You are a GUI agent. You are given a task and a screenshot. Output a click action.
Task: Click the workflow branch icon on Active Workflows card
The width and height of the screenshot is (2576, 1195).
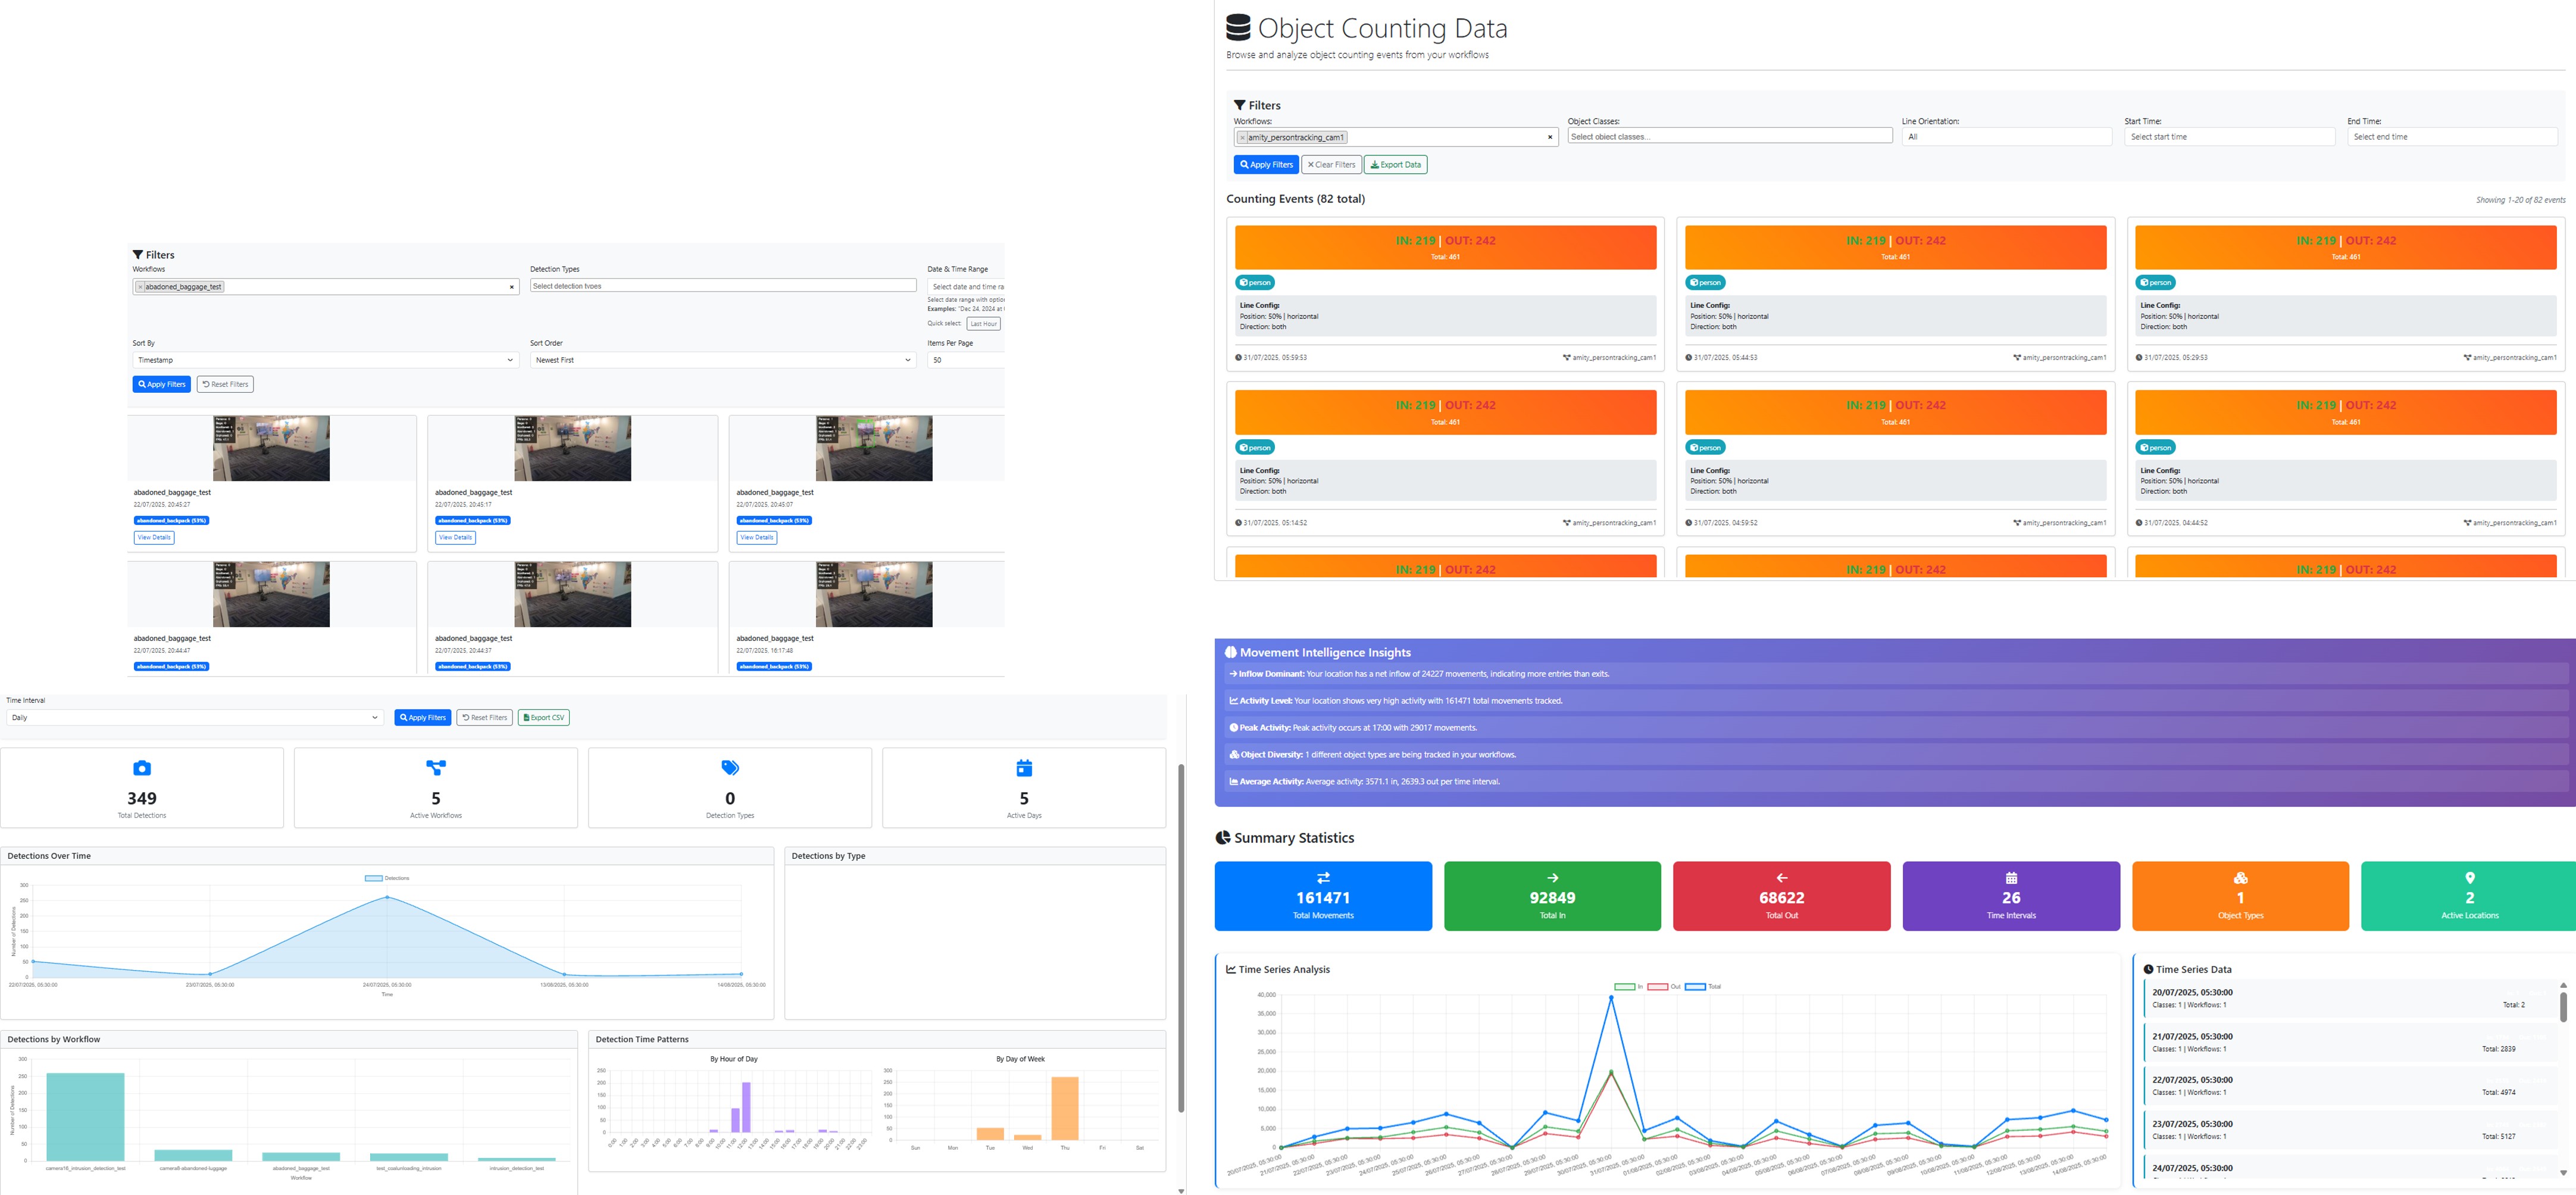tap(436, 768)
